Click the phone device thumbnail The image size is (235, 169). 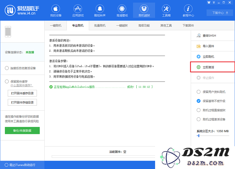(8, 32)
